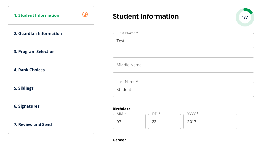270x142 pixels.
Task: Click the Gender section label
Action: (119, 140)
